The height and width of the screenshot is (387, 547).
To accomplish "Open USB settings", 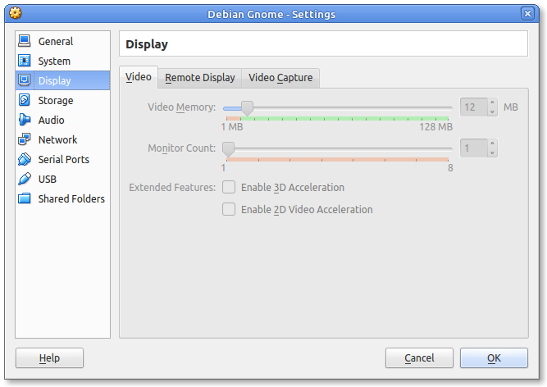I will tap(63, 179).
